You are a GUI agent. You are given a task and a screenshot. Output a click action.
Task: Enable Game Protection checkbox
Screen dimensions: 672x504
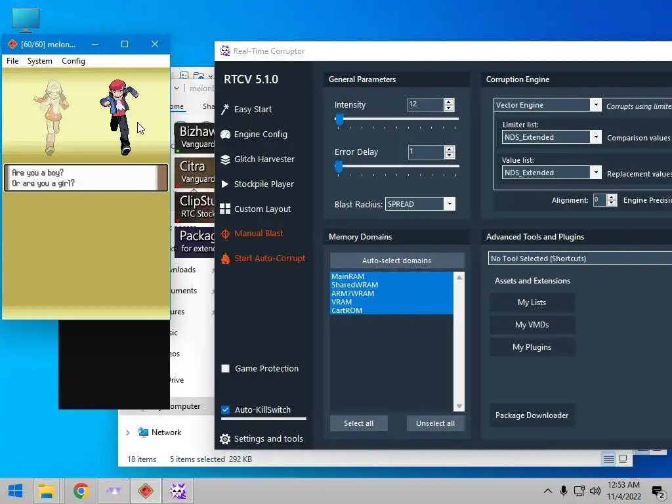[x=225, y=369]
